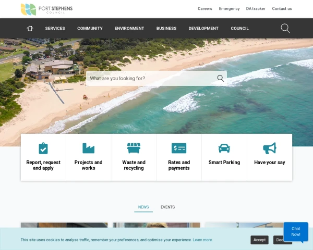The height and width of the screenshot is (250, 313).
Task: Open the Projects and works factory icon
Action: 89,148
